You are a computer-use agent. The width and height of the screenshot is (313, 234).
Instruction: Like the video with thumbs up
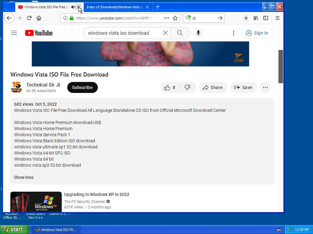click(x=170, y=87)
